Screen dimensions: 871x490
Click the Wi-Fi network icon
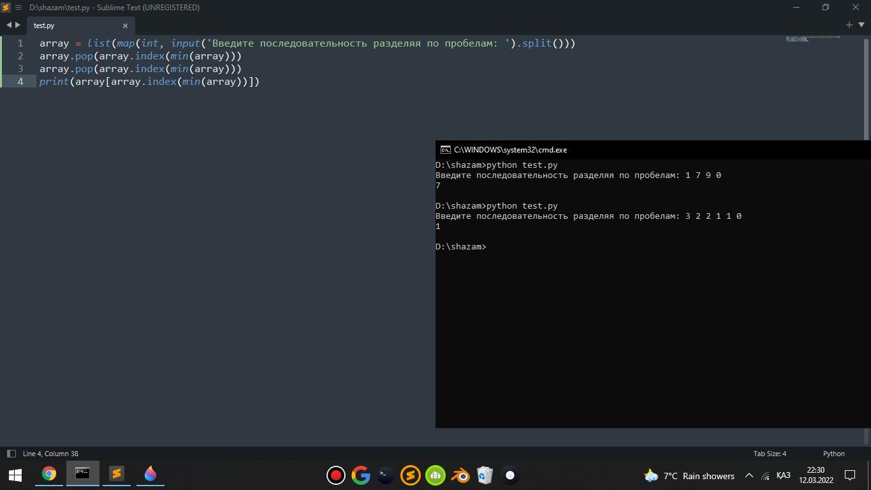point(766,476)
